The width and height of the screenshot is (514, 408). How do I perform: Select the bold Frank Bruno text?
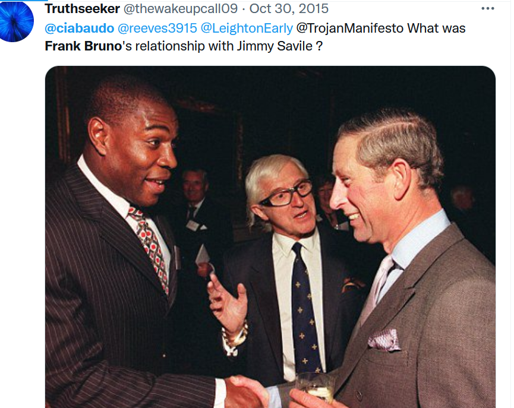pos(83,46)
